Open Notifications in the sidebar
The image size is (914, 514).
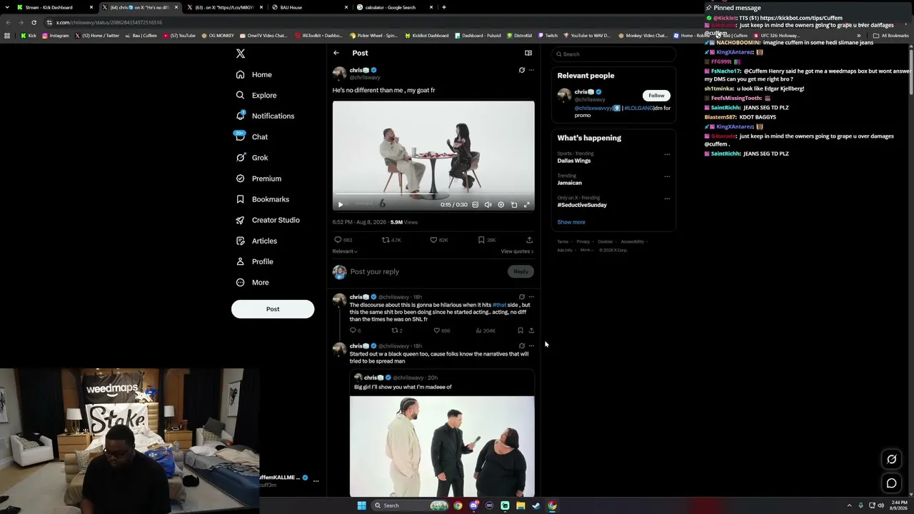point(265,116)
